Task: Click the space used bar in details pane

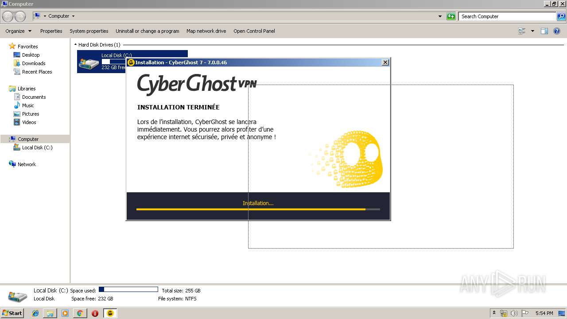Action: pos(128,290)
